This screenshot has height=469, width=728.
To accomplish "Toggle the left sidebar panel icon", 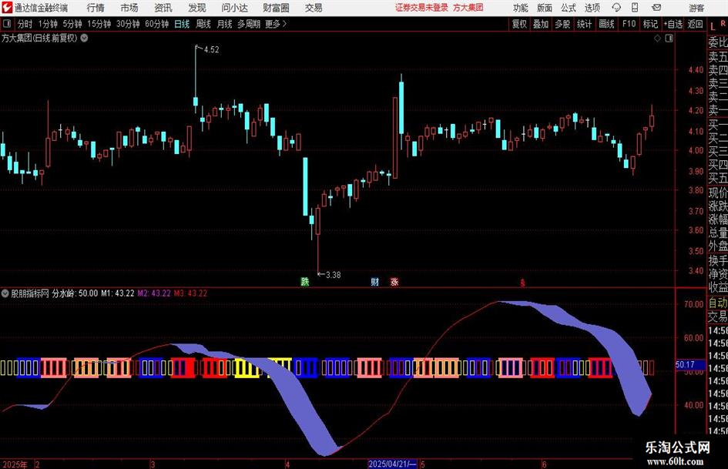I will click(x=7, y=24).
